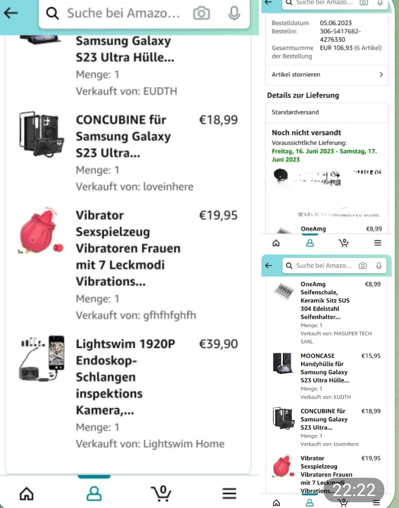
Task: Open the large red rose vibrator product image
Action: 40,232
